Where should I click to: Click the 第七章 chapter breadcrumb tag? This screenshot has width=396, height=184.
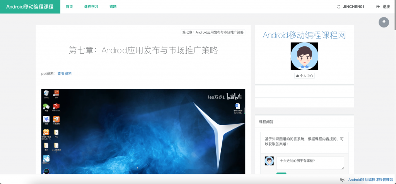[213, 32]
